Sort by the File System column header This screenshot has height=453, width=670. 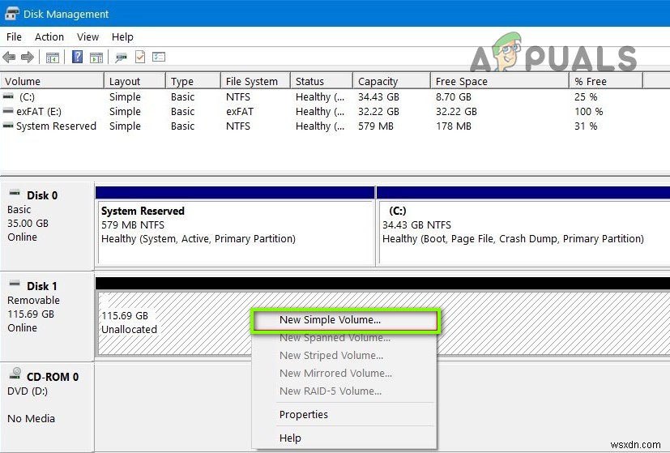click(255, 81)
